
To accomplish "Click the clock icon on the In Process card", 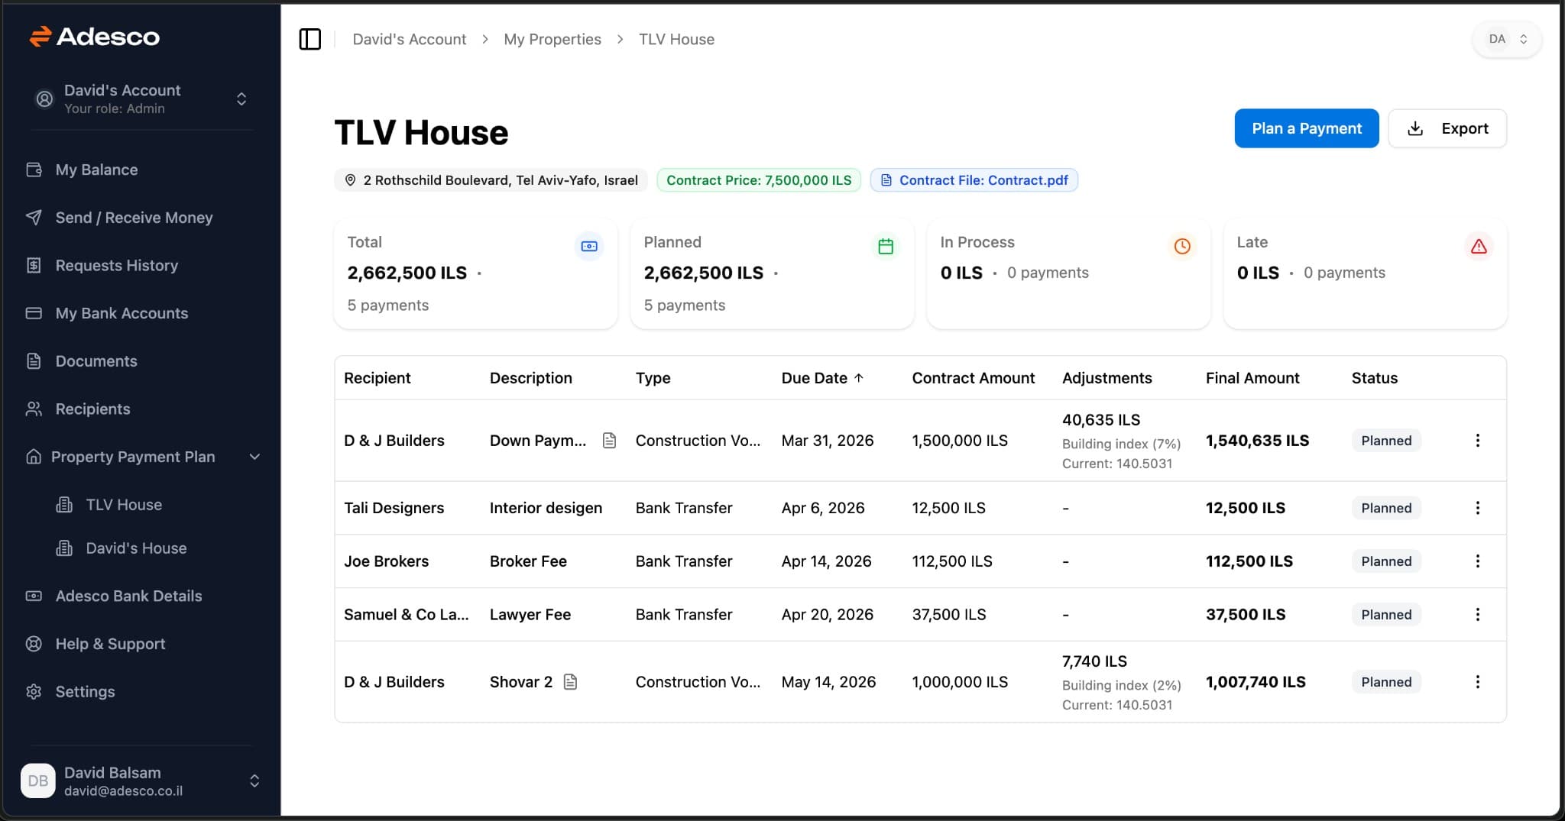I will (1181, 246).
